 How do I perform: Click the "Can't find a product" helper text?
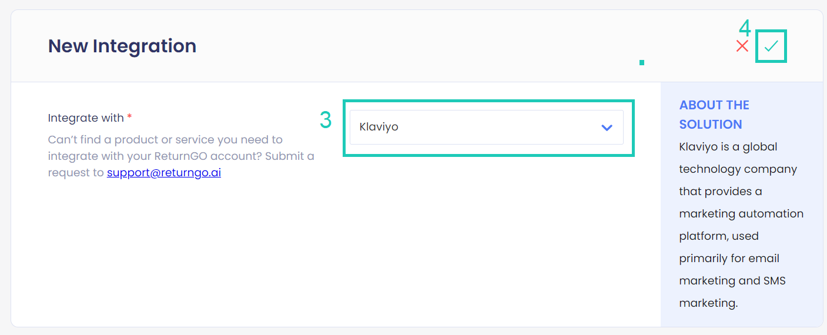(x=165, y=140)
